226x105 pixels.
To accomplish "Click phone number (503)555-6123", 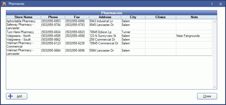I will pyautogui.click(x=51, y=43).
